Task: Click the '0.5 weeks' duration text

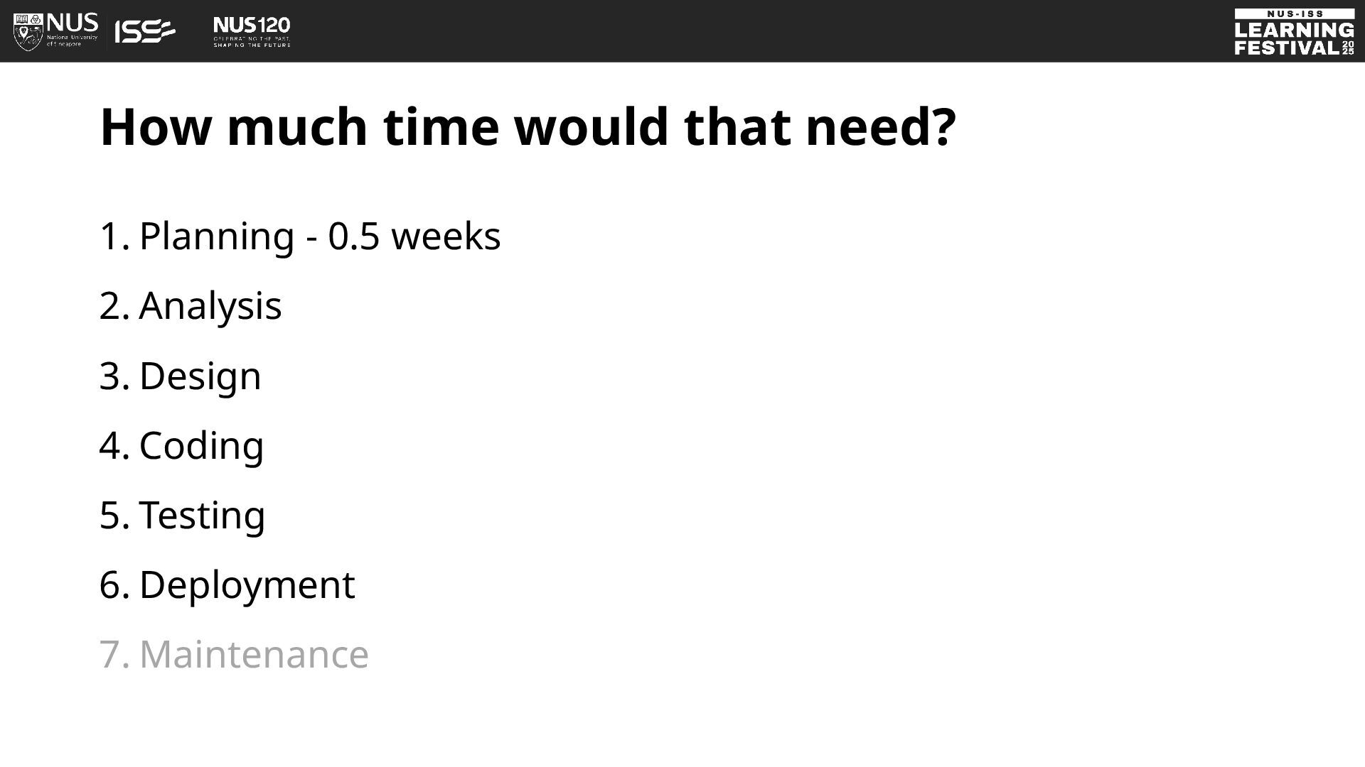Action: pos(414,236)
